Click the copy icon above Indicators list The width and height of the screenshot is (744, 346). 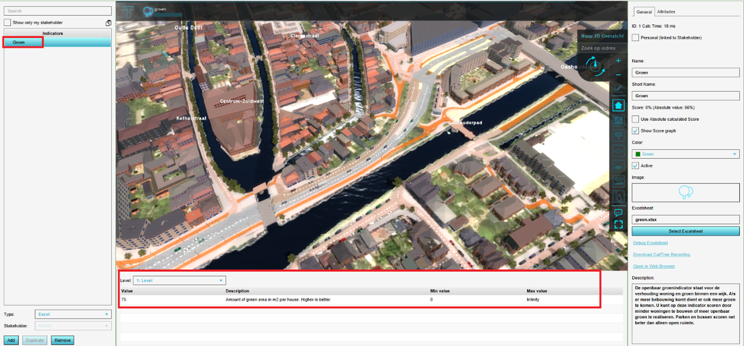(x=108, y=23)
